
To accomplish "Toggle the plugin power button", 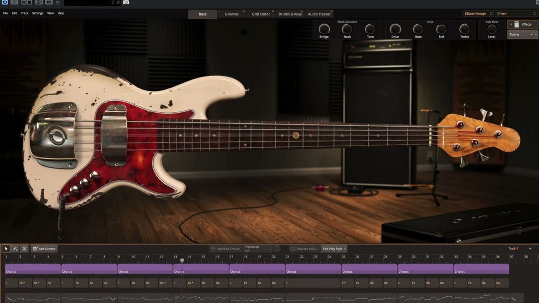I will click(x=5, y=3).
